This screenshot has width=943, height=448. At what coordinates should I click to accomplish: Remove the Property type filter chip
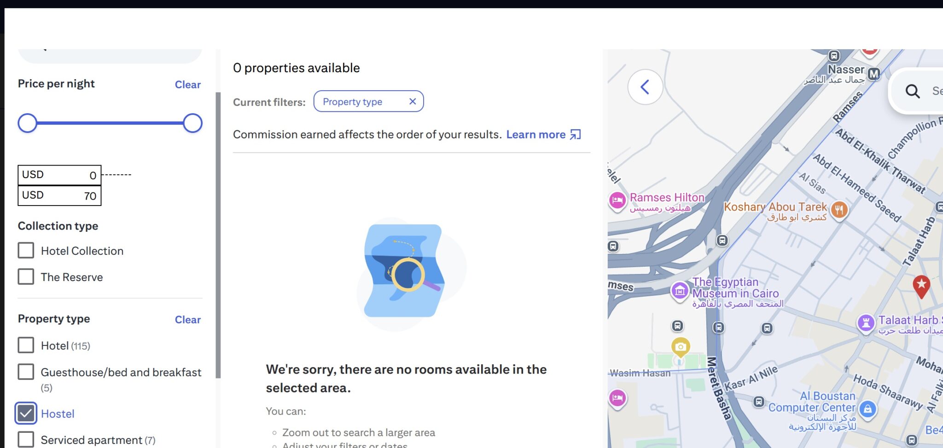pyautogui.click(x=413, y=102)
